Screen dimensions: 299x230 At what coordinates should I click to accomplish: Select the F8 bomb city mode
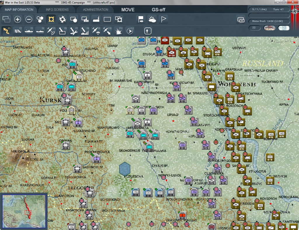(x=85, y=31)
